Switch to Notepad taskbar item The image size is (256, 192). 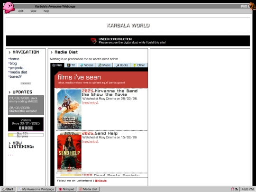click(66, 189)
